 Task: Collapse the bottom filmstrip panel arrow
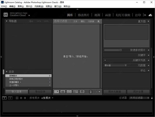coord(78,116)
